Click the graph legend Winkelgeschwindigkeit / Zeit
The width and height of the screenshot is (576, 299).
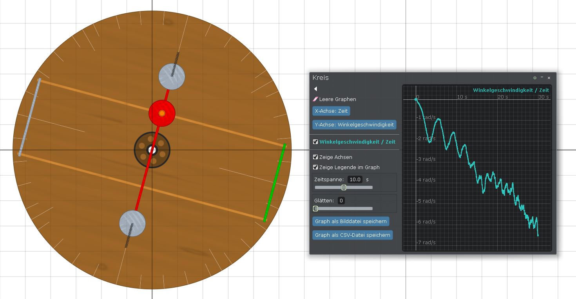pos(511,90)
